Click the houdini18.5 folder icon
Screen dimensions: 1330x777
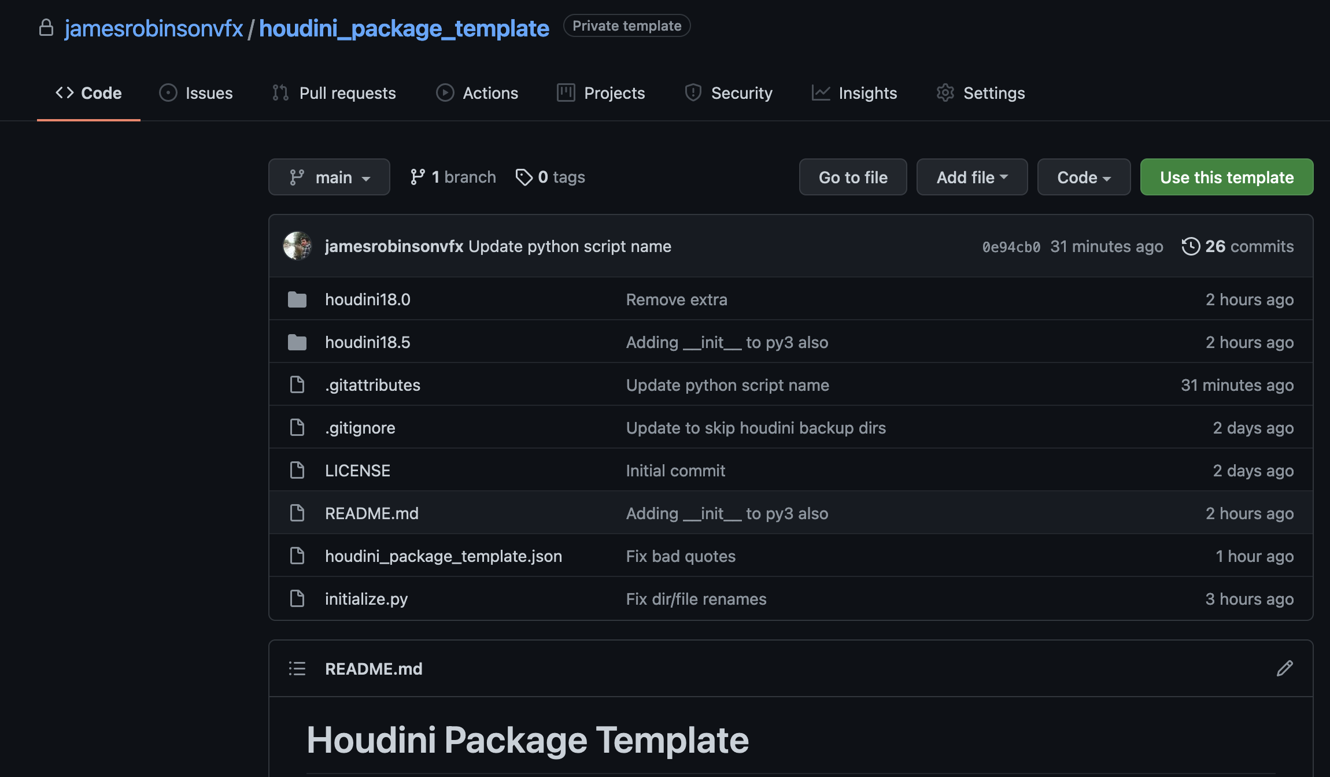(x=297, y=342)
